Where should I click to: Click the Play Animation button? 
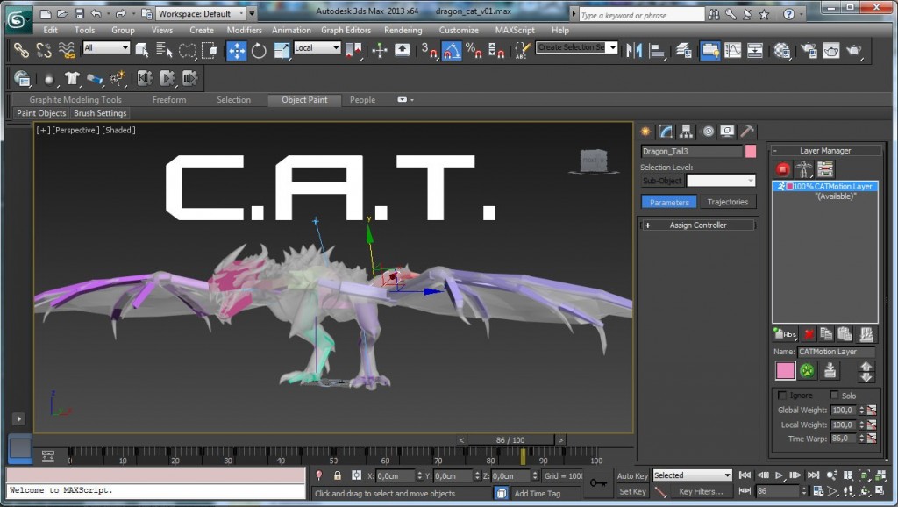click(779, 475)
